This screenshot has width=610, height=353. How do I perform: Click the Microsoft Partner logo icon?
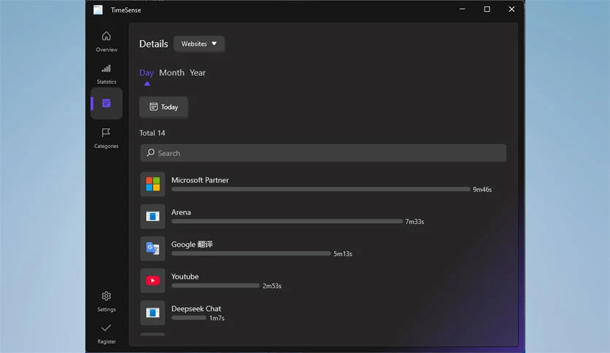(x=152, y=185)
